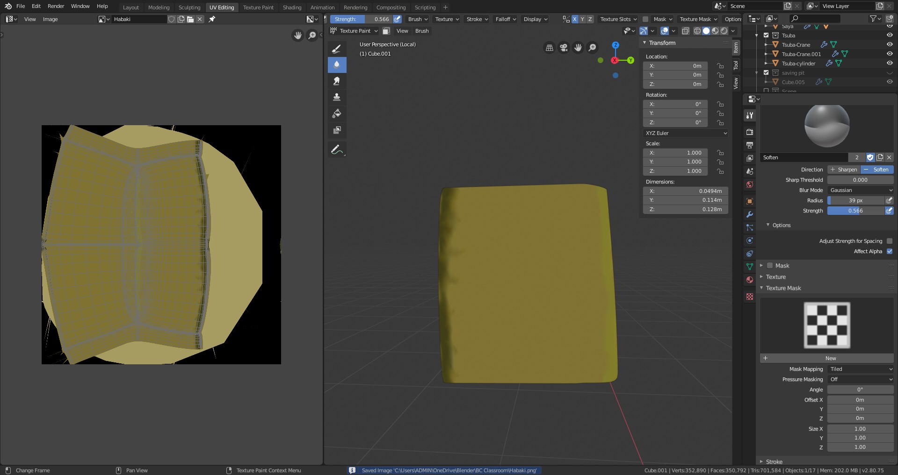The width and height of the screenshot is (898, 475).
Task: Toggle X axis symmetry
Action: pyautogui.click(x=575, y=19)
